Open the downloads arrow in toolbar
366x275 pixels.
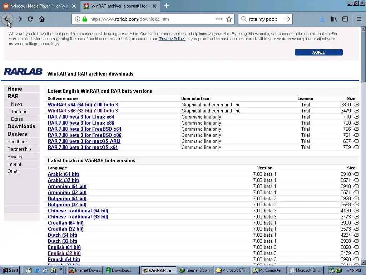click(322, 19)
